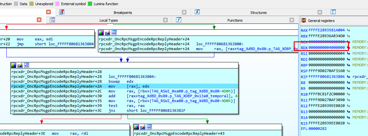The image size is (368, 136).
Task: Click RAX register value FFFFE2893581A004
Action: point(327,30)
